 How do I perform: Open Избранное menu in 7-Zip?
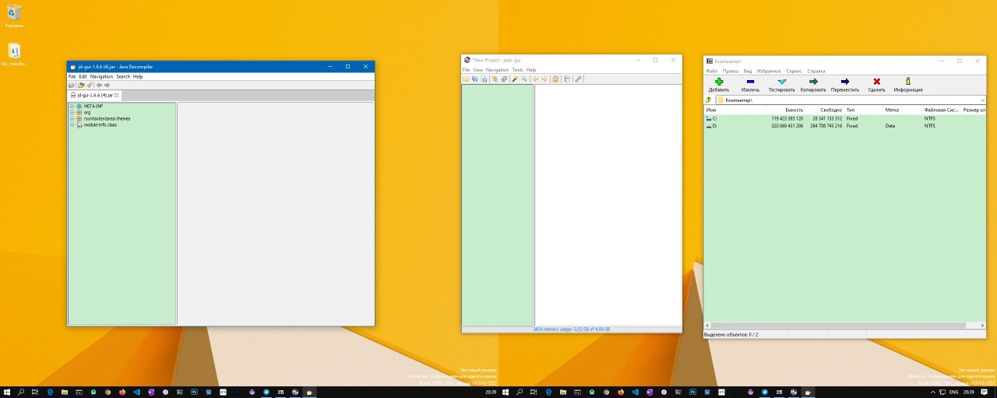[768, 71]
